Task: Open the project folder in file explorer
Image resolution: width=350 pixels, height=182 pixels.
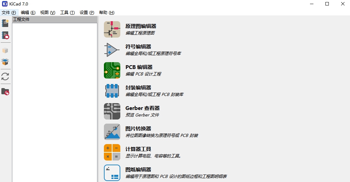Action: coord(5,92)
